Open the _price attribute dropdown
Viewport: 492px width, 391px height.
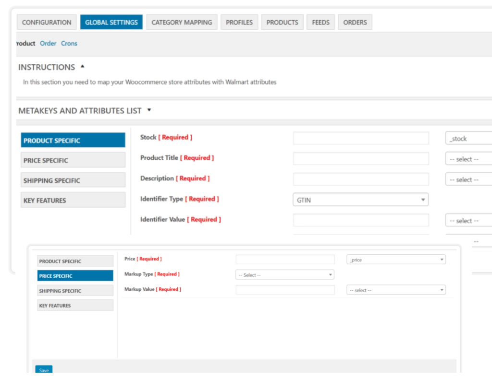click(x=395, y=259)
